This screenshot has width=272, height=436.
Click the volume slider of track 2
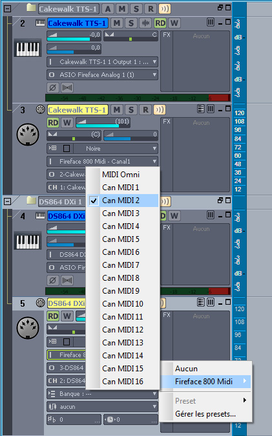pos(74,36)
